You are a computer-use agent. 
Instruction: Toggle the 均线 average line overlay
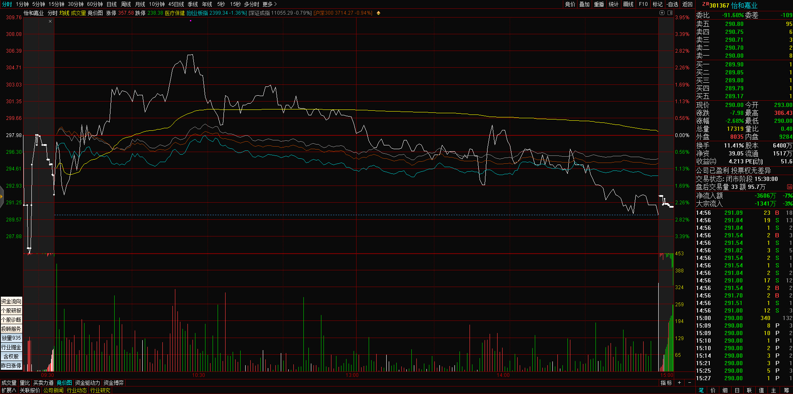pyautogui.click(x=64, y=13)
